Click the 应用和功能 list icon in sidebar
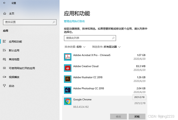Image resolution: width=178 pixels, height=120 pixels. [4, 41]
